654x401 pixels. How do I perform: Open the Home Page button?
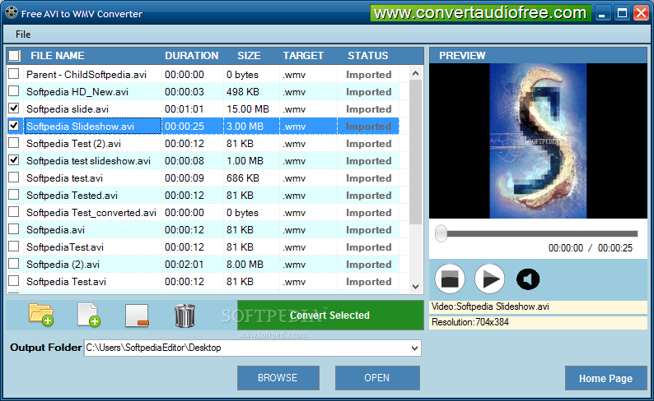[605, 378]
